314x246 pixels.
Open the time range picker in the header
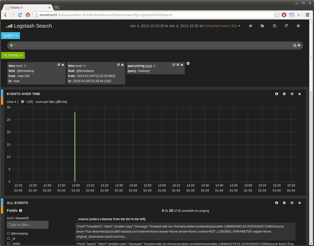click(167, 26)
